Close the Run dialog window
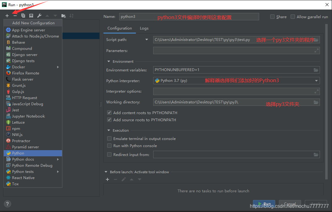332x212 pixels. (x=327, y=5)
